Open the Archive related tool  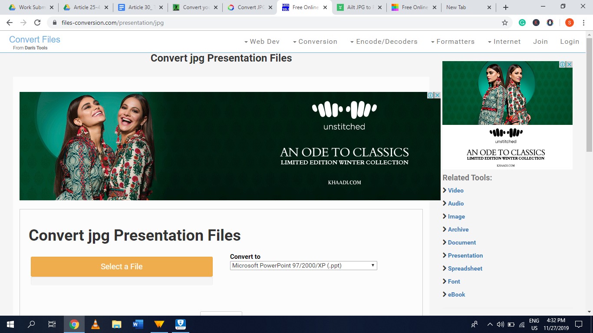point(458,229)
